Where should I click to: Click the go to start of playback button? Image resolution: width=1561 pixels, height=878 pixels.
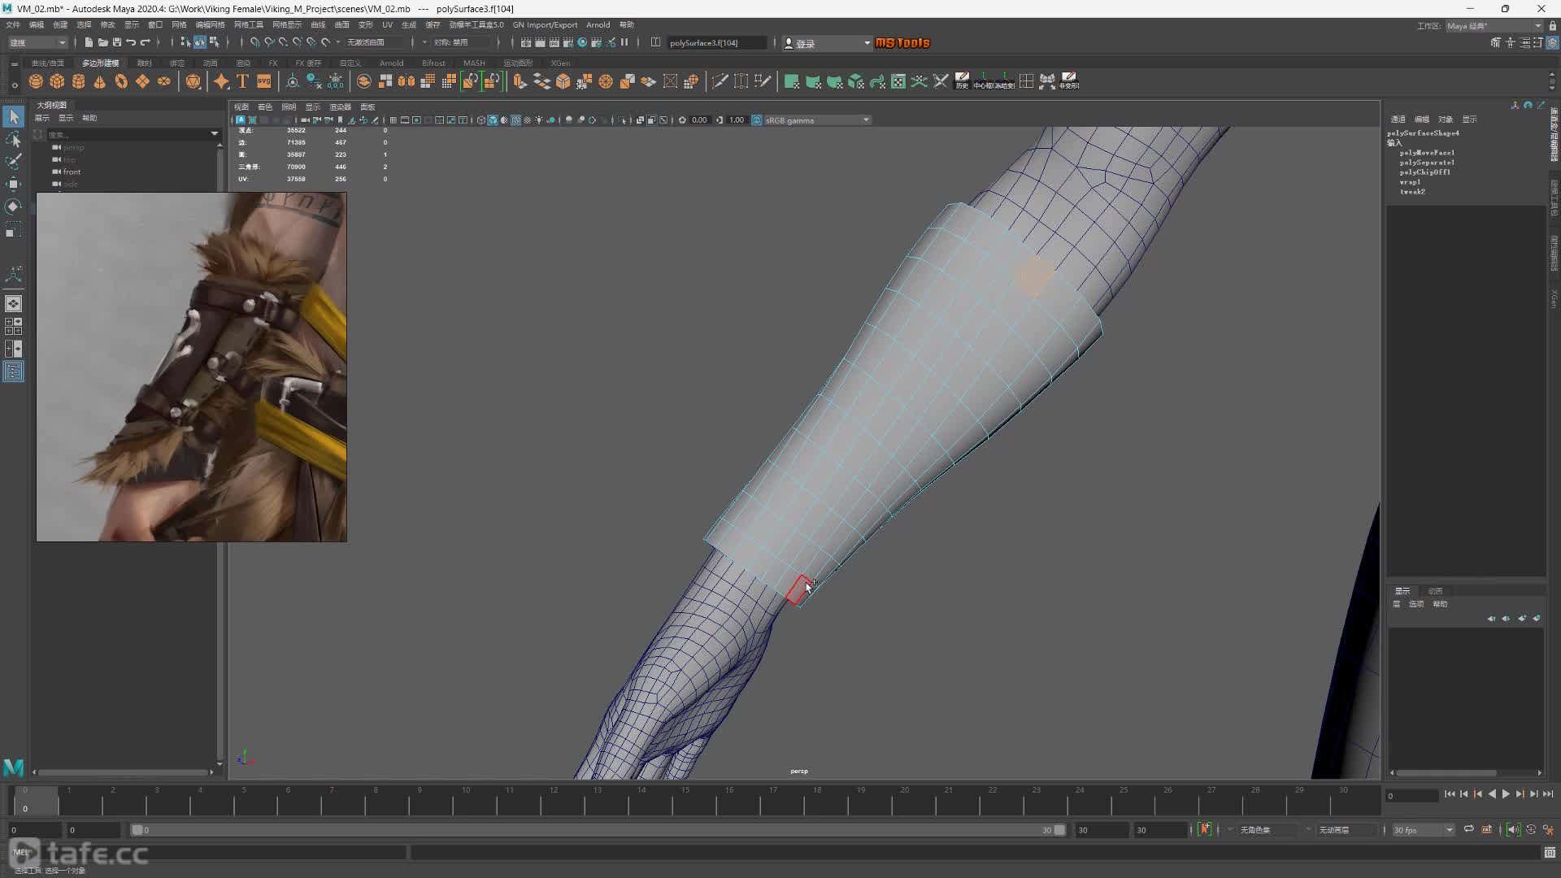(1450, 794)
